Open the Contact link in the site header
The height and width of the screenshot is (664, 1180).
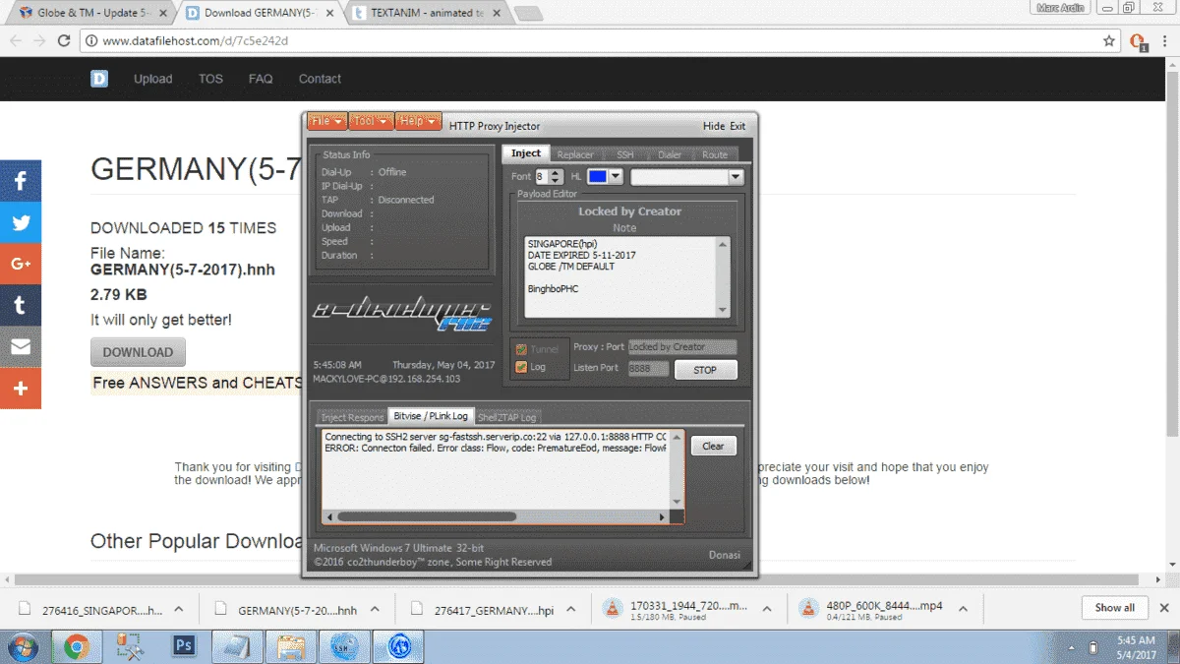point(320,79)
